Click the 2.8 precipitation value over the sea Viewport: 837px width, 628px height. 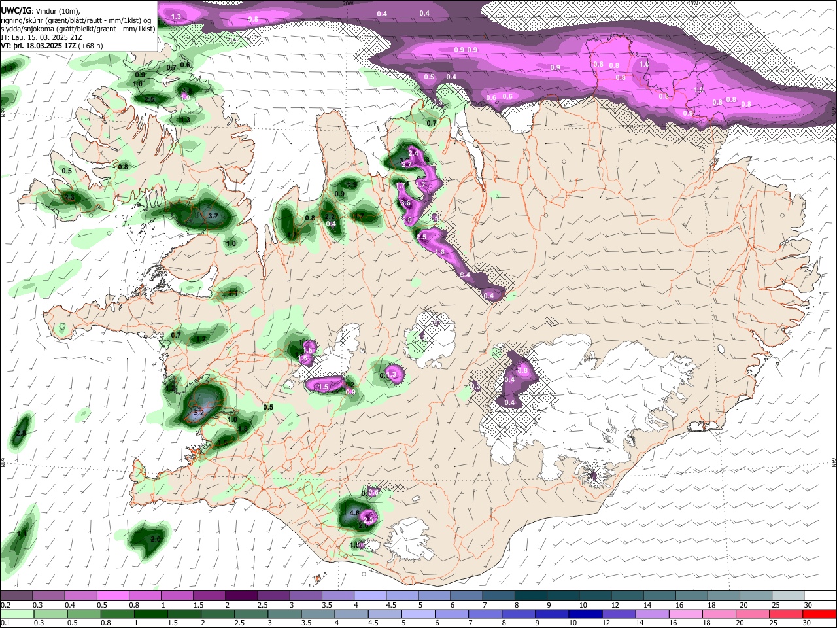pos(21,433)
